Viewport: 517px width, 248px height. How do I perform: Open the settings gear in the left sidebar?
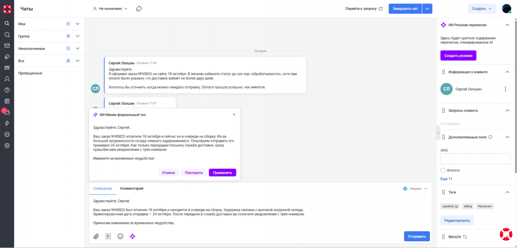[7, 146]
